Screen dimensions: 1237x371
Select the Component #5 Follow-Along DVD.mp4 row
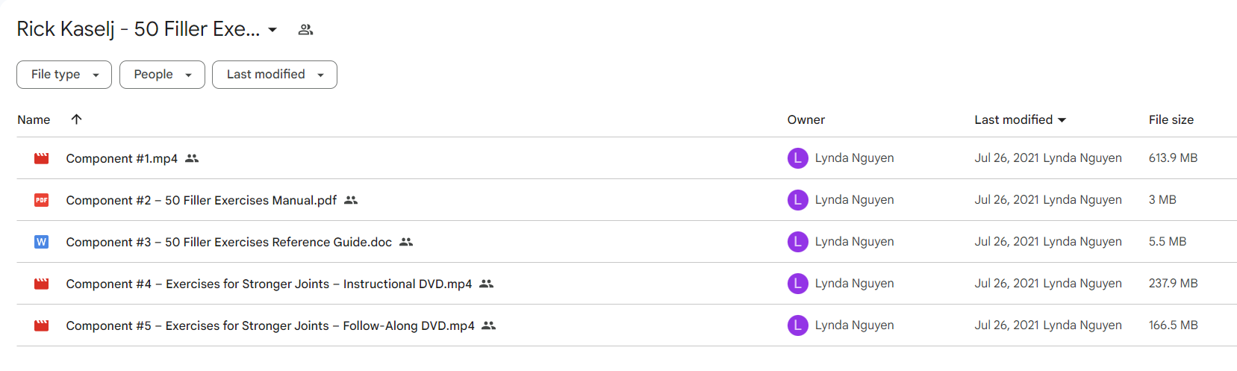(x=627, y=325)
